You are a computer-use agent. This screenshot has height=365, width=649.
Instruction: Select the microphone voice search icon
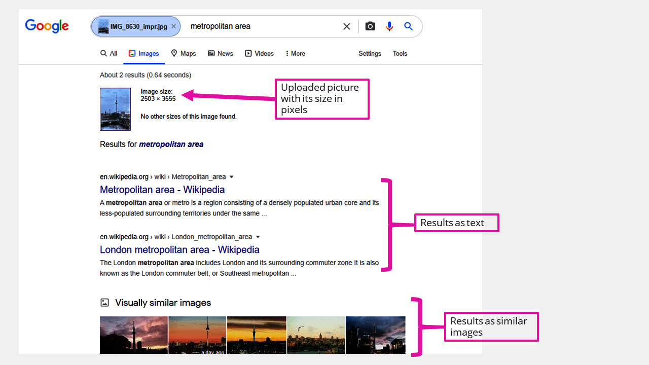point(389,26)
